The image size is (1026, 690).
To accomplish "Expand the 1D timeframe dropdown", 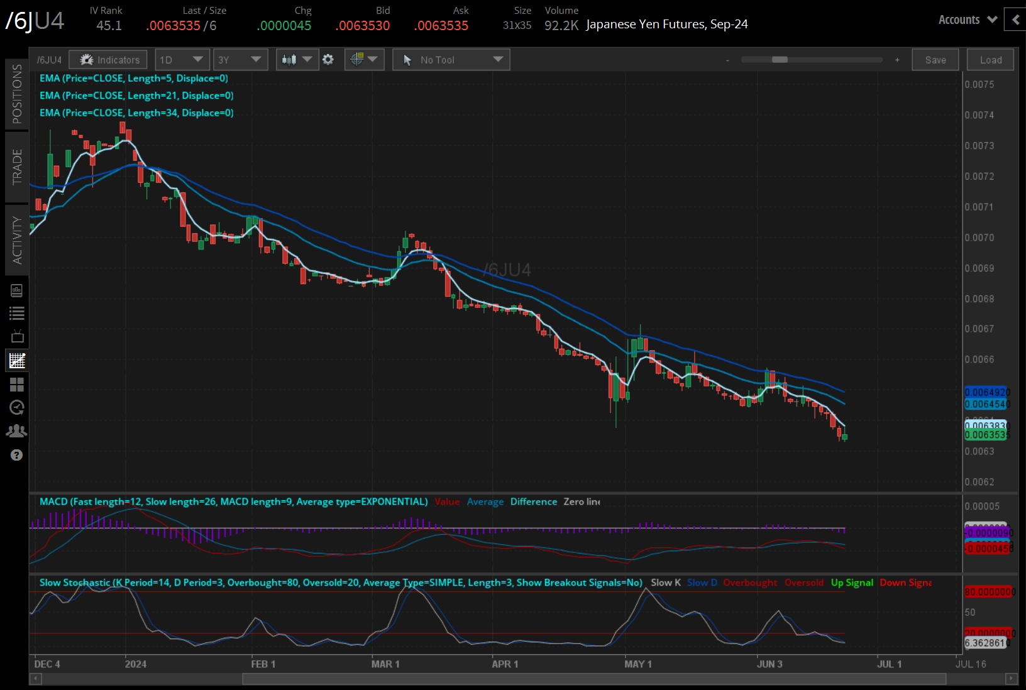I will 182,60.
